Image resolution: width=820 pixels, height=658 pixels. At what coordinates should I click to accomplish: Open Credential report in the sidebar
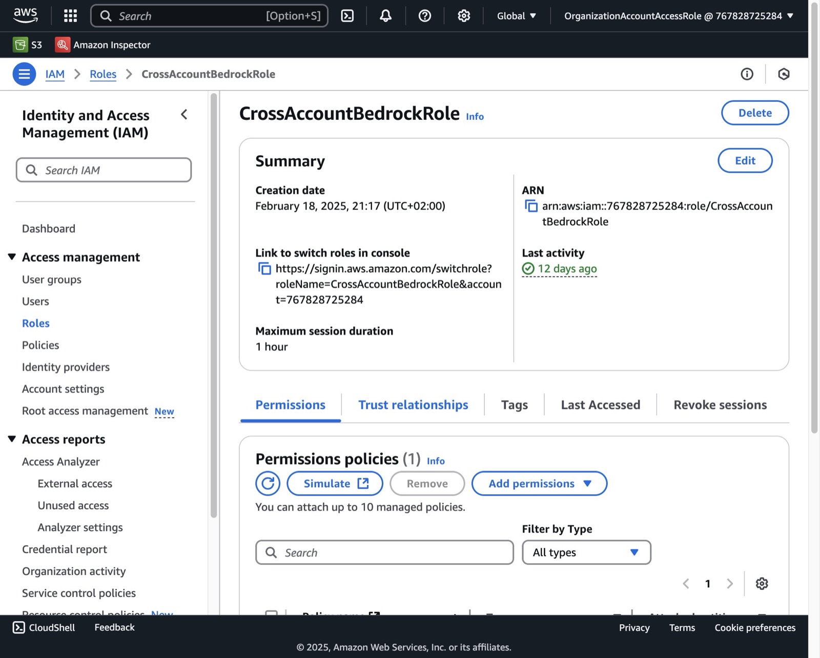(x=65, y=549)
